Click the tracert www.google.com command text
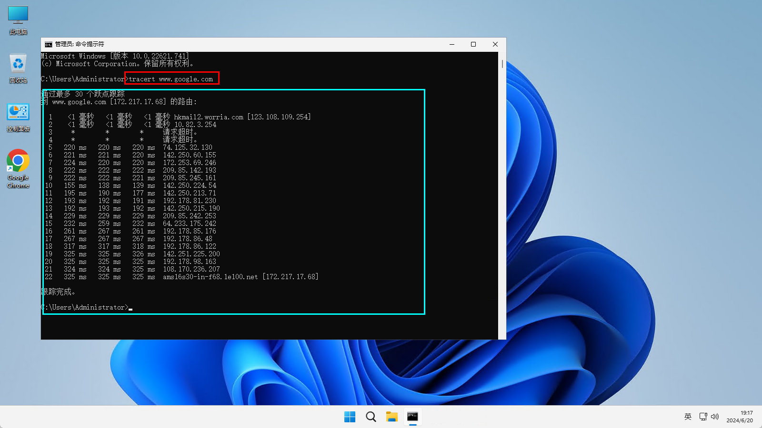This screenshot has height=428, width=762. [x=171, y=79]
